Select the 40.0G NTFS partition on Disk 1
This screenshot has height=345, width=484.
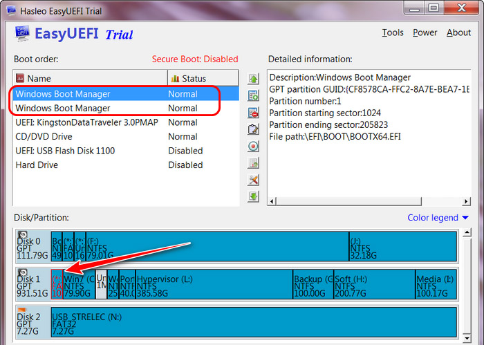[x=127, y=284]
